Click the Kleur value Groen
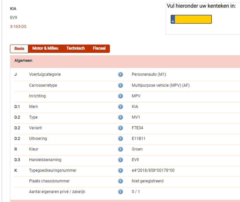This screenshot has height=202, width=240. coord(137,149)
